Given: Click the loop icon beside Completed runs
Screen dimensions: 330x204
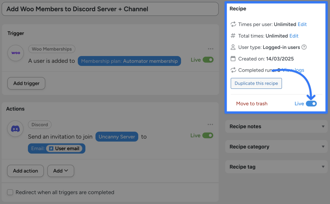Looking at the screenshot, I should [x=233, y=70].
